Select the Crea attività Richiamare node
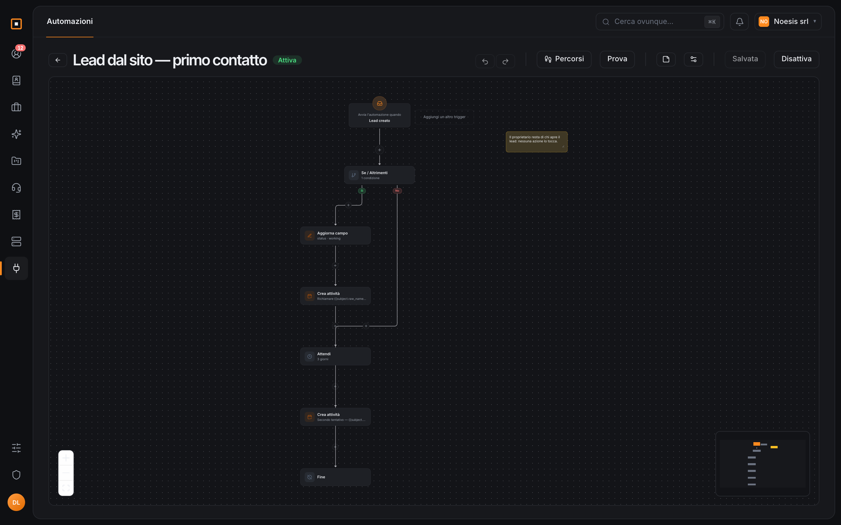The height and width of the screenshot is (525, 841). pyautogui.click(x=335, y=296)
